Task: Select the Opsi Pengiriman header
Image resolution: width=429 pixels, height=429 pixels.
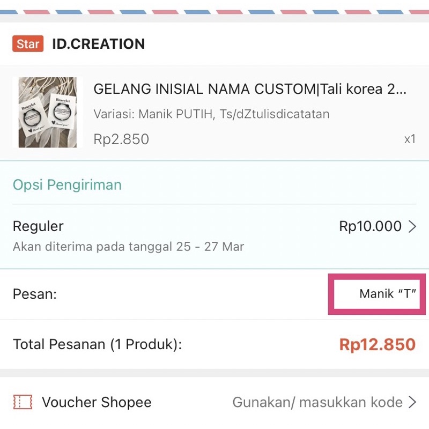Action: tap(67, 185)
